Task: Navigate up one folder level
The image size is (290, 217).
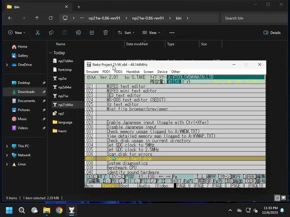Action: pyautogui.click(x=37, y=18)
